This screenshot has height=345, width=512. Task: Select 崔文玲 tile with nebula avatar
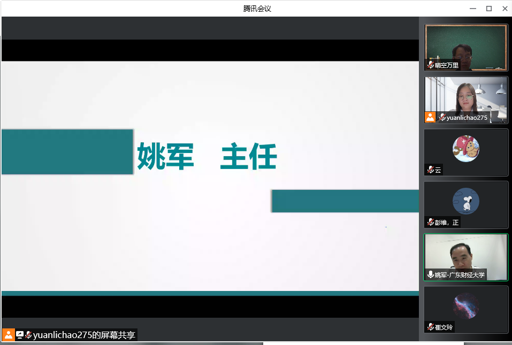(x=466, y=309)
